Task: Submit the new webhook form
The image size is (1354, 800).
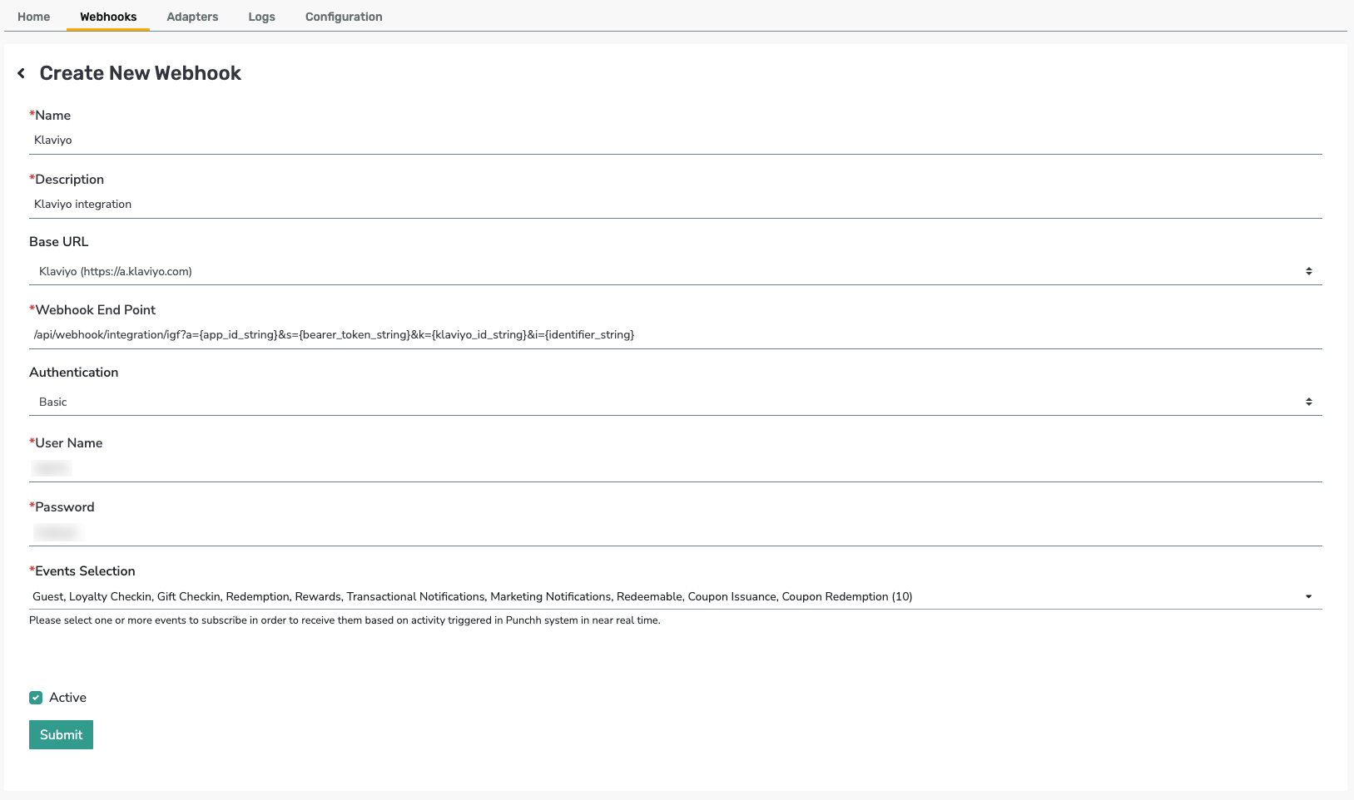Action: click(61, 735)
